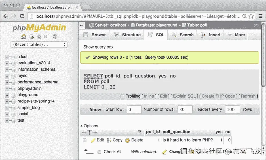This screenshot has width=266, height=160.
Task: Switch to the Structure tab
Action: (127, 35)
